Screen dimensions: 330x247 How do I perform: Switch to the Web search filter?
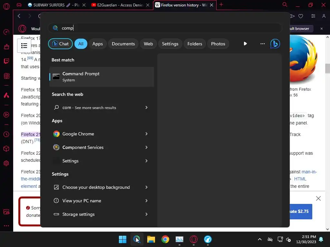(148, 44)
